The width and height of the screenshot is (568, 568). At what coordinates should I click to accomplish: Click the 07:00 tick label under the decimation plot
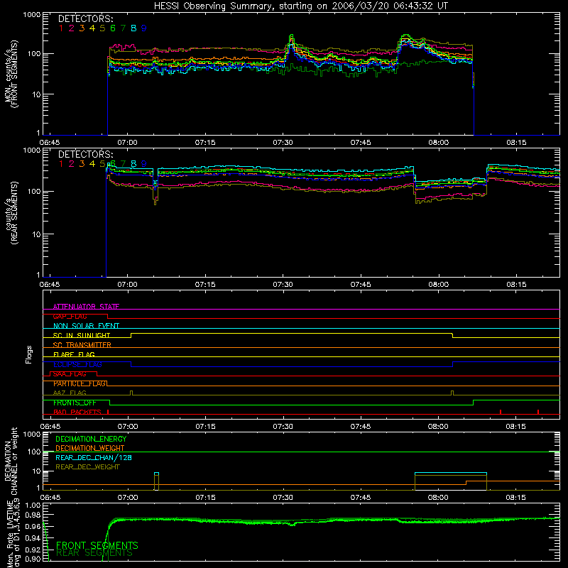click(x=128, y=498)
